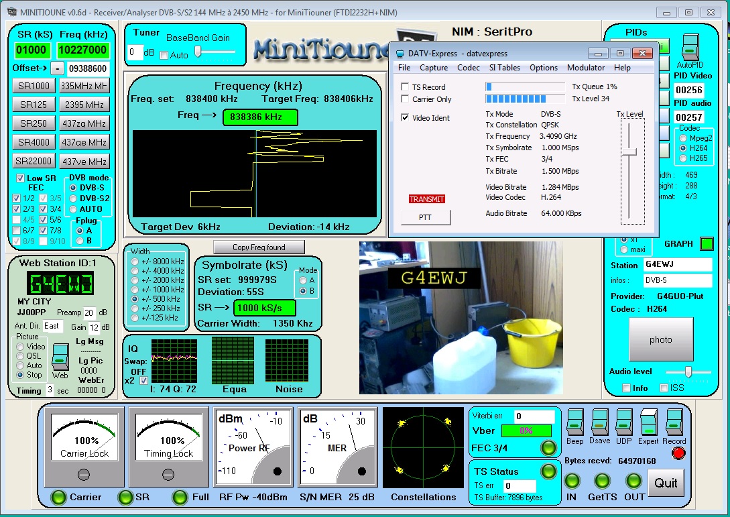
Task: Enable the TS Record checkbox
Action: point(405,87)
